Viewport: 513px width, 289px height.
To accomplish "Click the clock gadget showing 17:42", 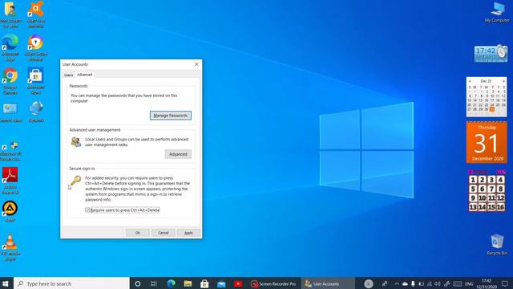I will (x=491, y=53).
